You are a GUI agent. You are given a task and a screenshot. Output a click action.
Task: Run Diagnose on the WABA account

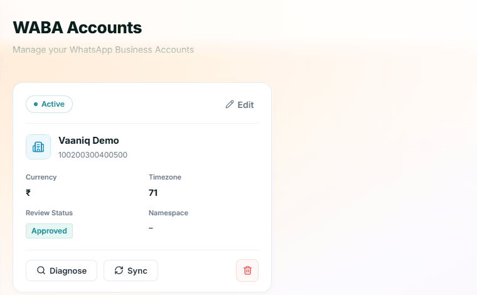62,271
